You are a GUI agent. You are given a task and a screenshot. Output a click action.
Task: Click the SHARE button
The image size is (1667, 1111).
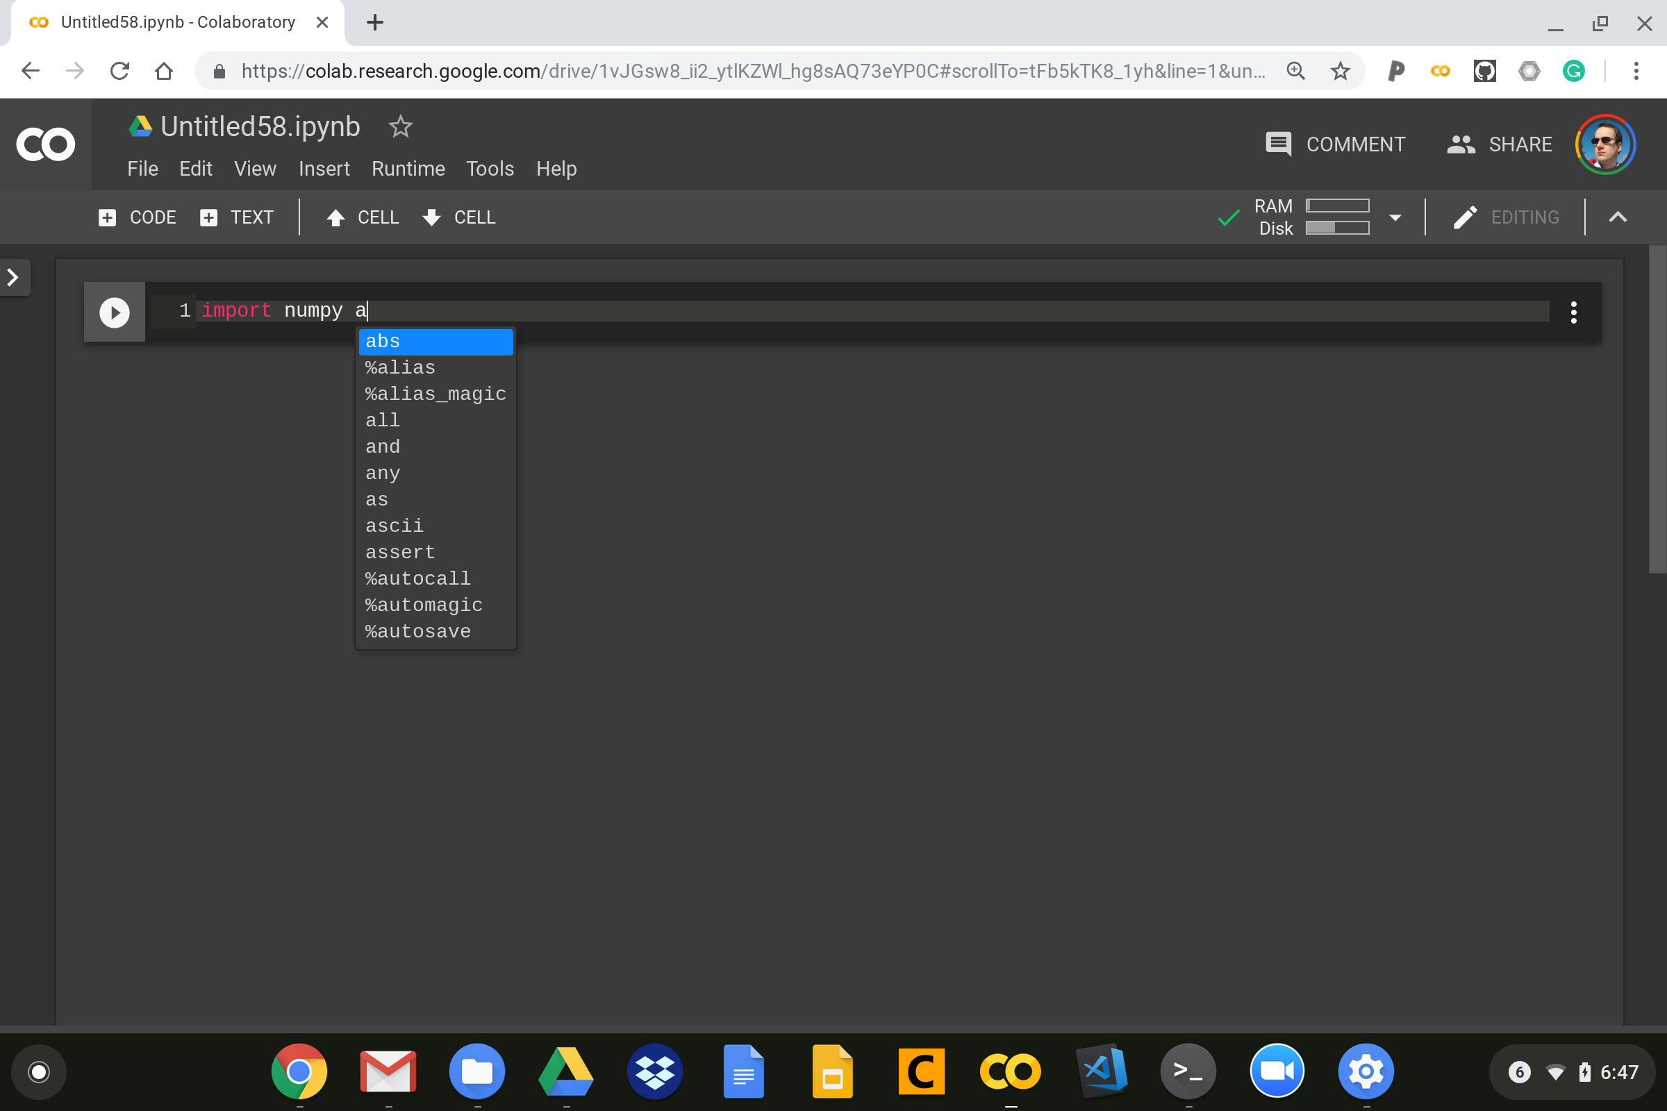point(1498,144)
